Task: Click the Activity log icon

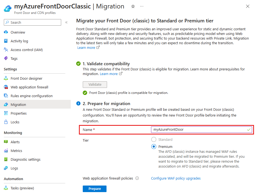Action: coord(6,41)
